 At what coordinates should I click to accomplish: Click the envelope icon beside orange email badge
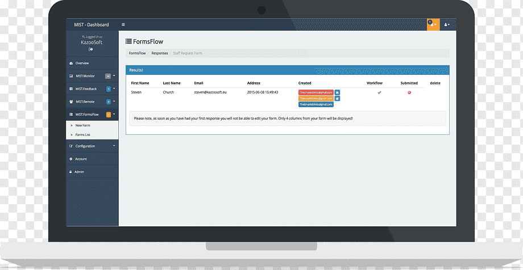(x=337, y=99)
